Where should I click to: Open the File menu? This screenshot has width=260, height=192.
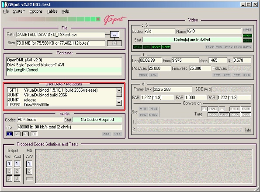[x=6, y=11]
